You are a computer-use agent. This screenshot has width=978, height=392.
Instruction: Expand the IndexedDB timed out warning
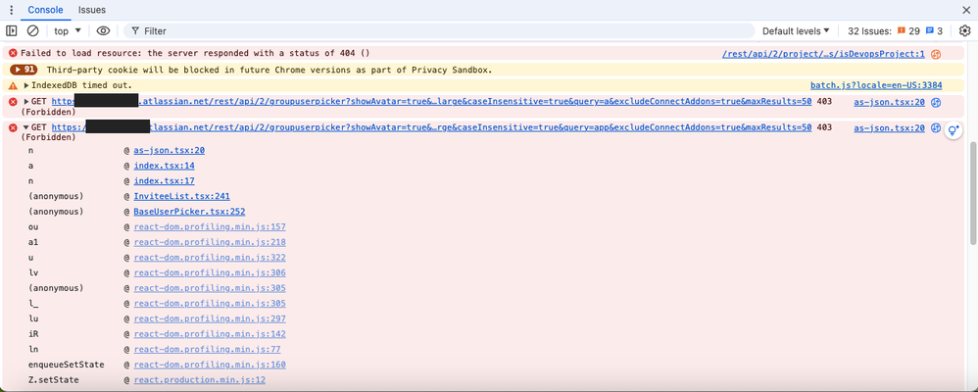pos(26,85)
